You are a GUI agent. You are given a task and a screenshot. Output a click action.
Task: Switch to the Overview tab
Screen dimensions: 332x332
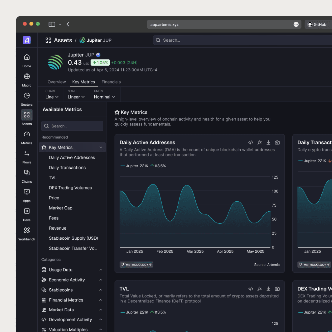tap(57, 82)
